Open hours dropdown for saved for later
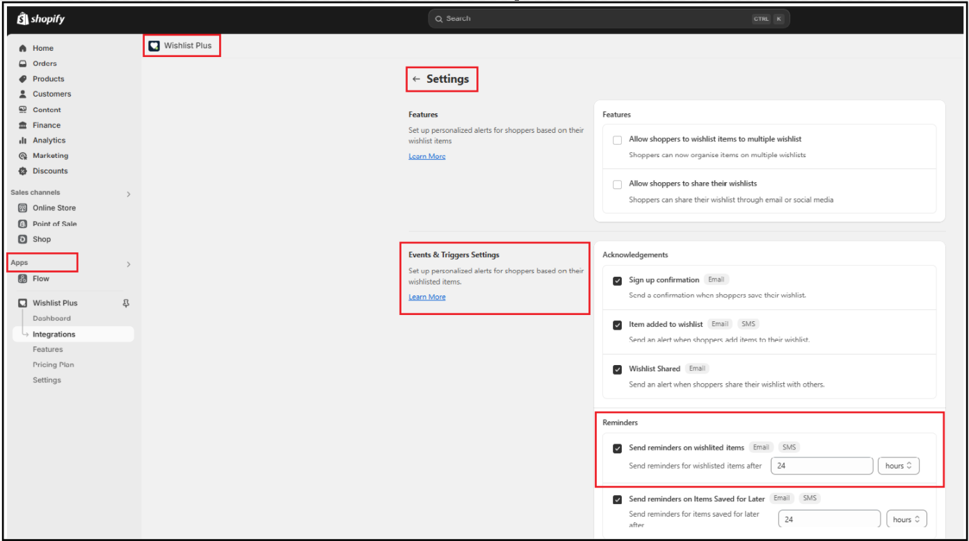The height and width of the screenshot is (541, 969). coord(906,519)
